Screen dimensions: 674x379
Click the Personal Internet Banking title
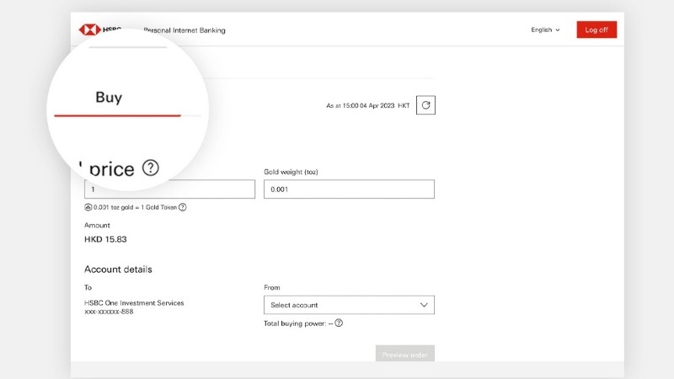[x=185, y=30]
